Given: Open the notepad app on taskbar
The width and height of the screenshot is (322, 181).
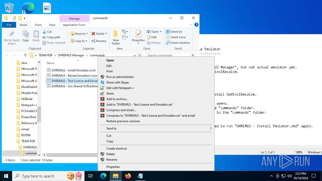Looking at the screenshot, I should pyautogui.click(x=140, y=176).
